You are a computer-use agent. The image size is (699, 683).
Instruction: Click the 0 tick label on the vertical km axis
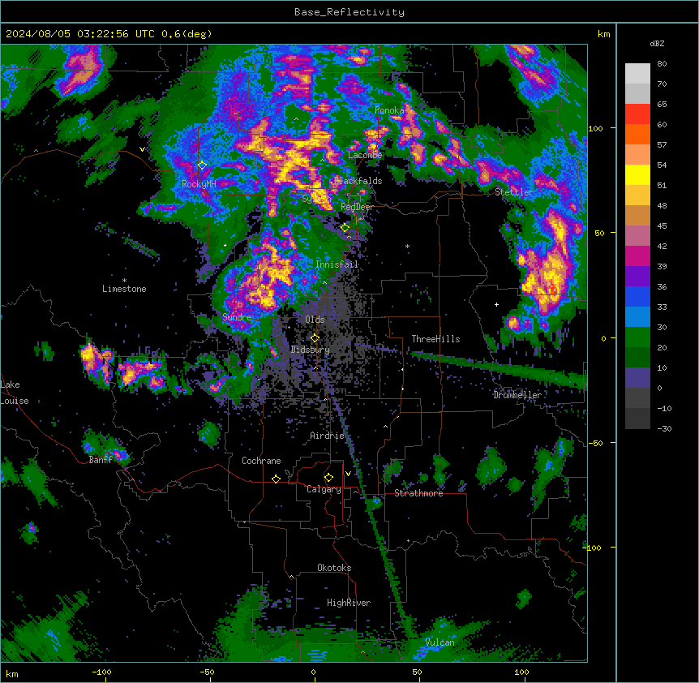point(603,339)
